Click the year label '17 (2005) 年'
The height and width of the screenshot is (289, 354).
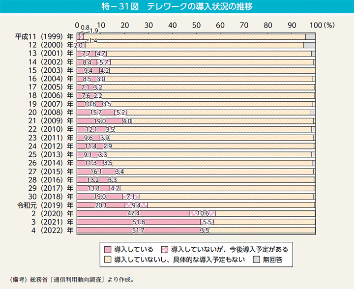tap(51, 87)
